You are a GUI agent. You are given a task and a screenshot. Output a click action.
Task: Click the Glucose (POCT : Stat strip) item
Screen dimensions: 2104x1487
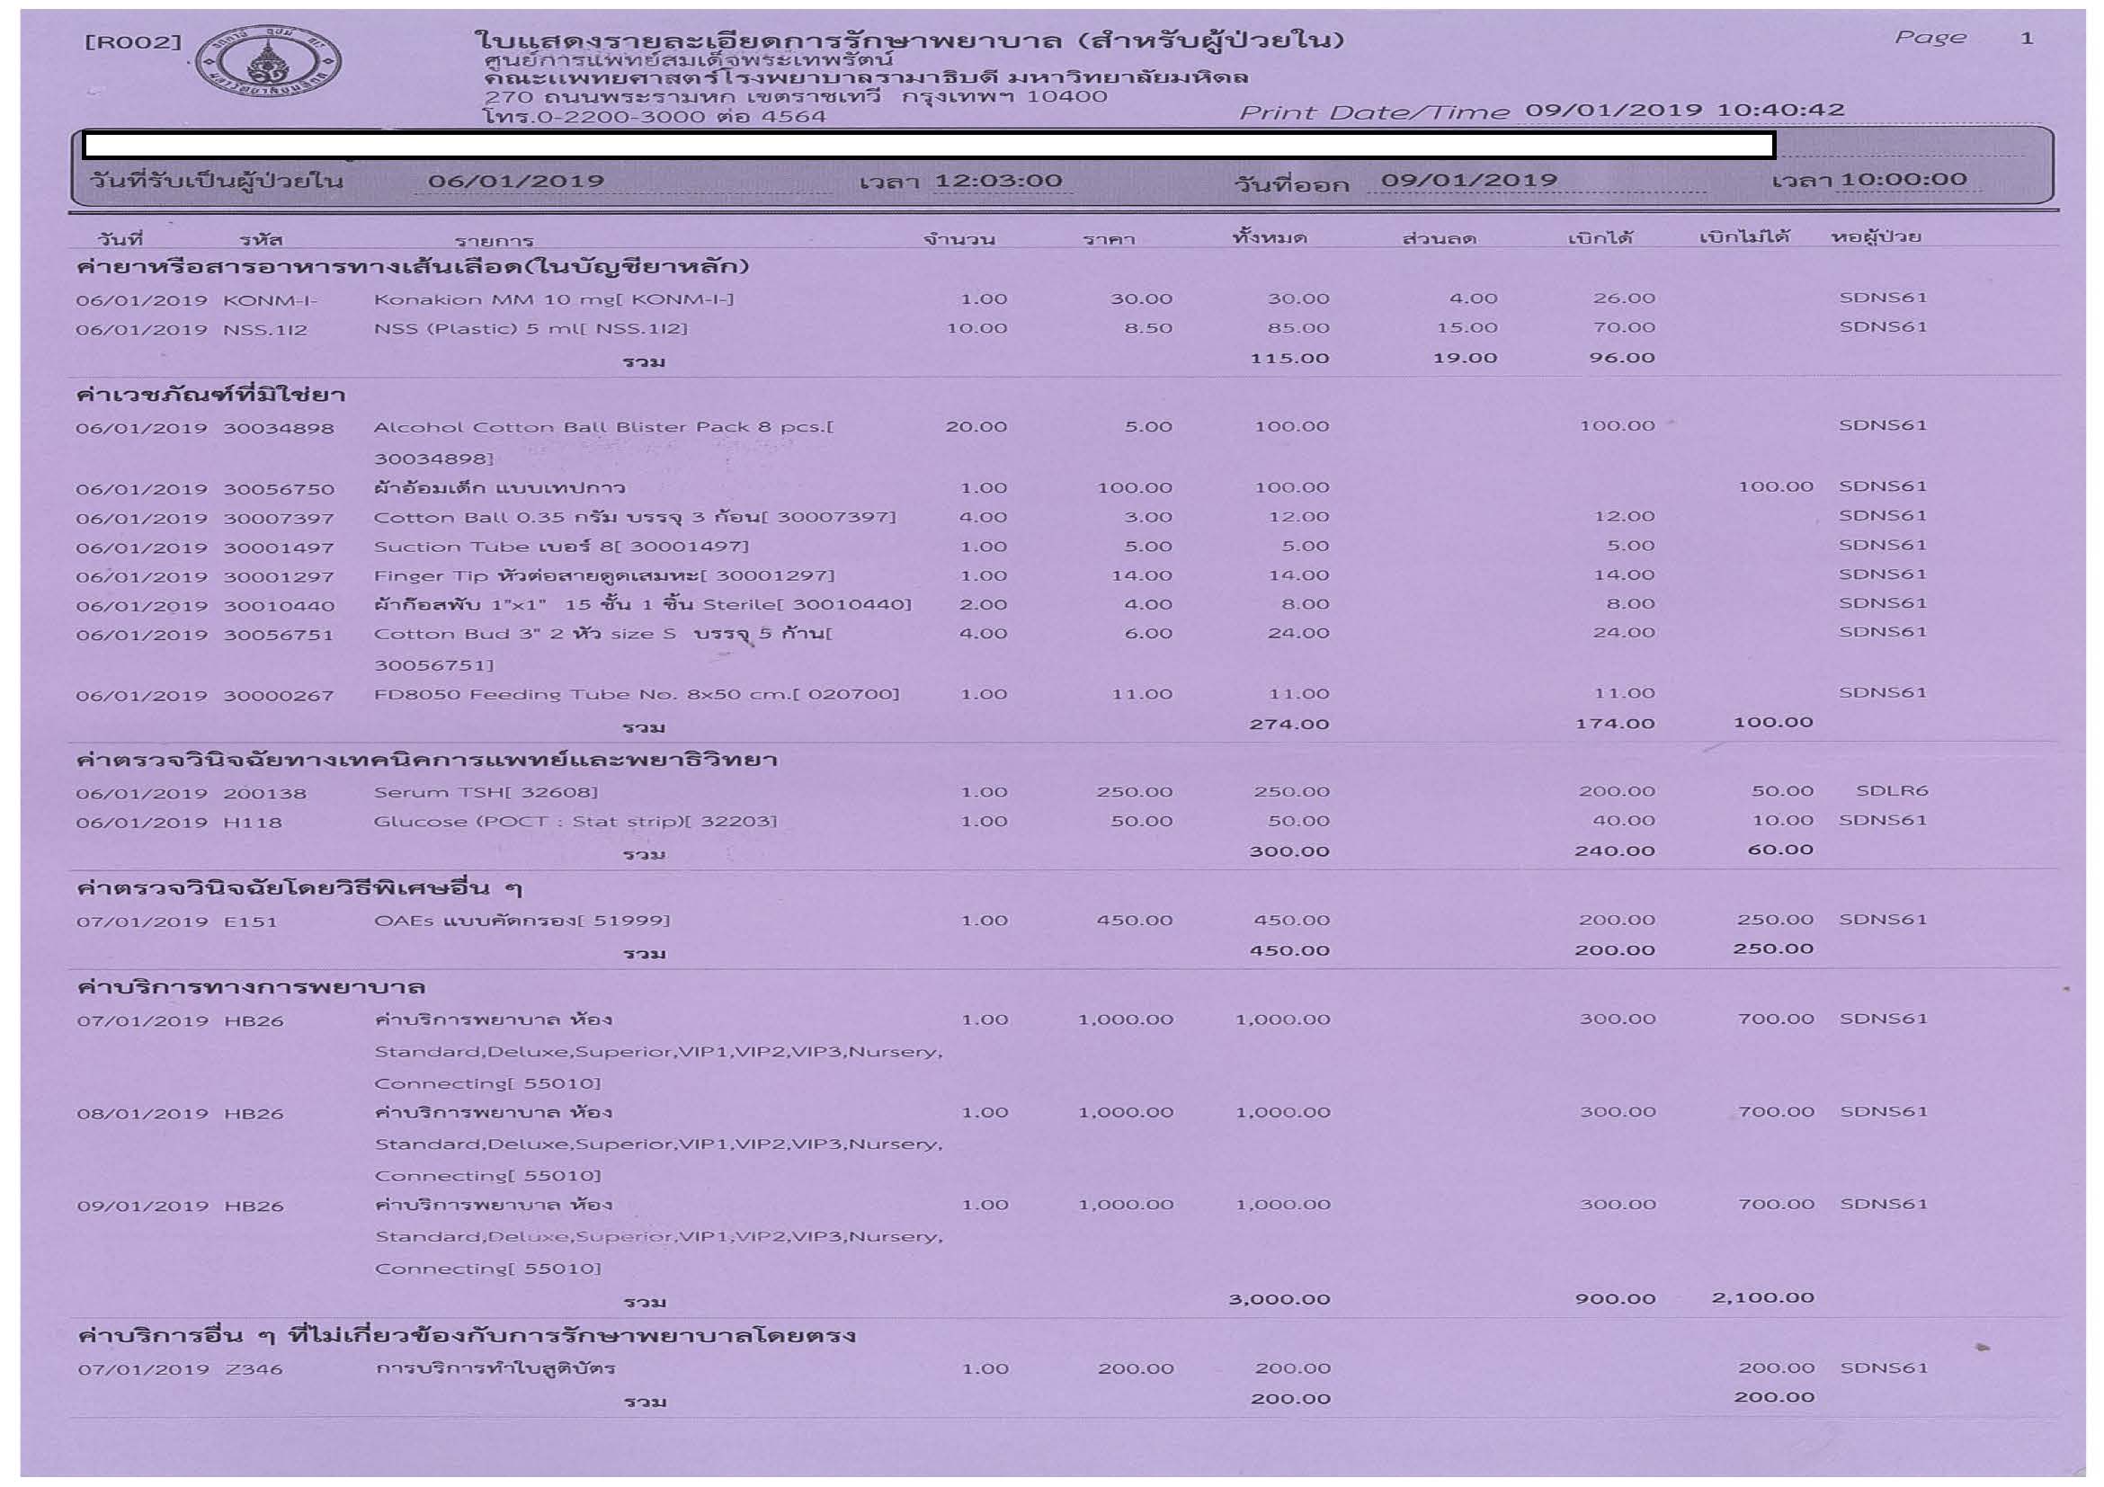point(575,822)
